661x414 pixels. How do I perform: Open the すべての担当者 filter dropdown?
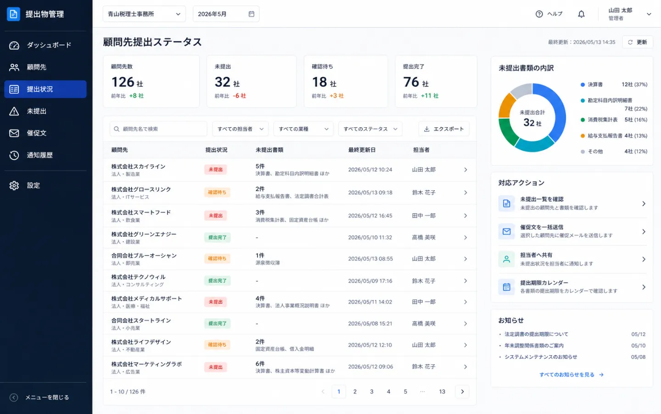[x=241, y=129]
